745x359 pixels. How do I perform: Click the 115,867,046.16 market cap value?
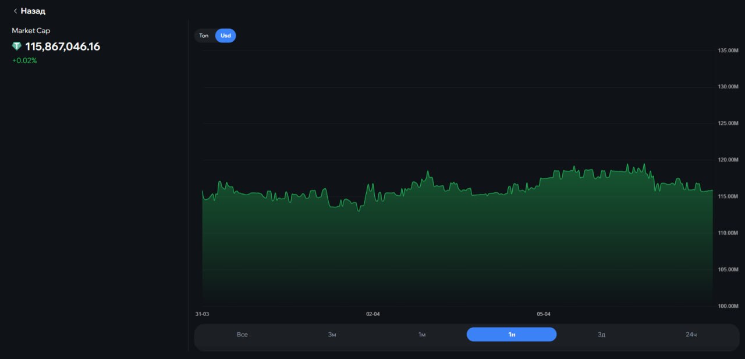[63, 46]
